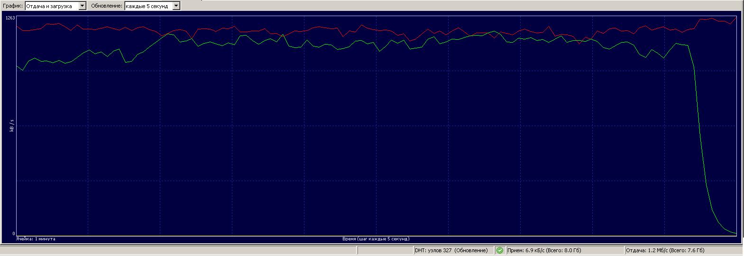The image size is (744, 256).
Task: Click the 1263 maximum value axis label
Action: coord(10,18)
